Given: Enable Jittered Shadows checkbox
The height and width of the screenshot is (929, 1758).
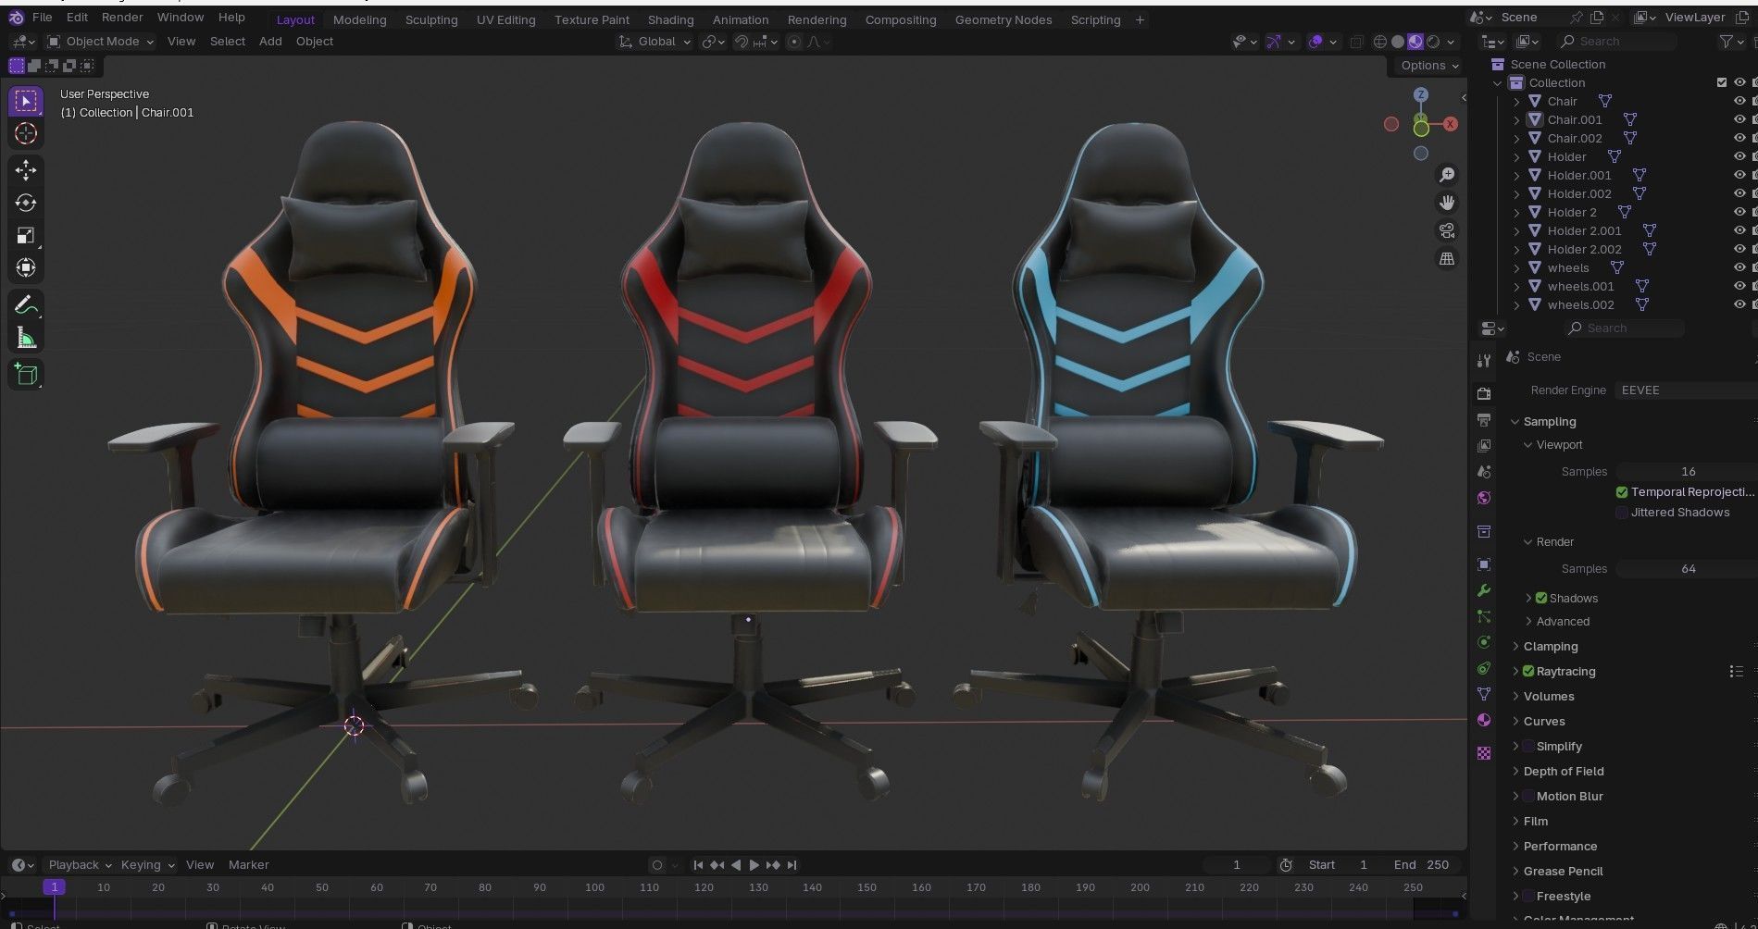Looking at the screenshot, I should (1622, 513).
